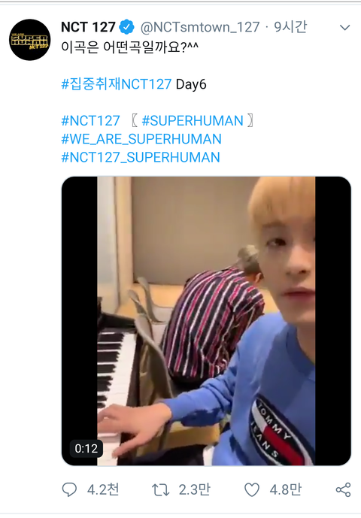View the 4.2천 reply count
Image resolution: width=361 pixels, height=518 pixels.
click(x=103, y=489)
